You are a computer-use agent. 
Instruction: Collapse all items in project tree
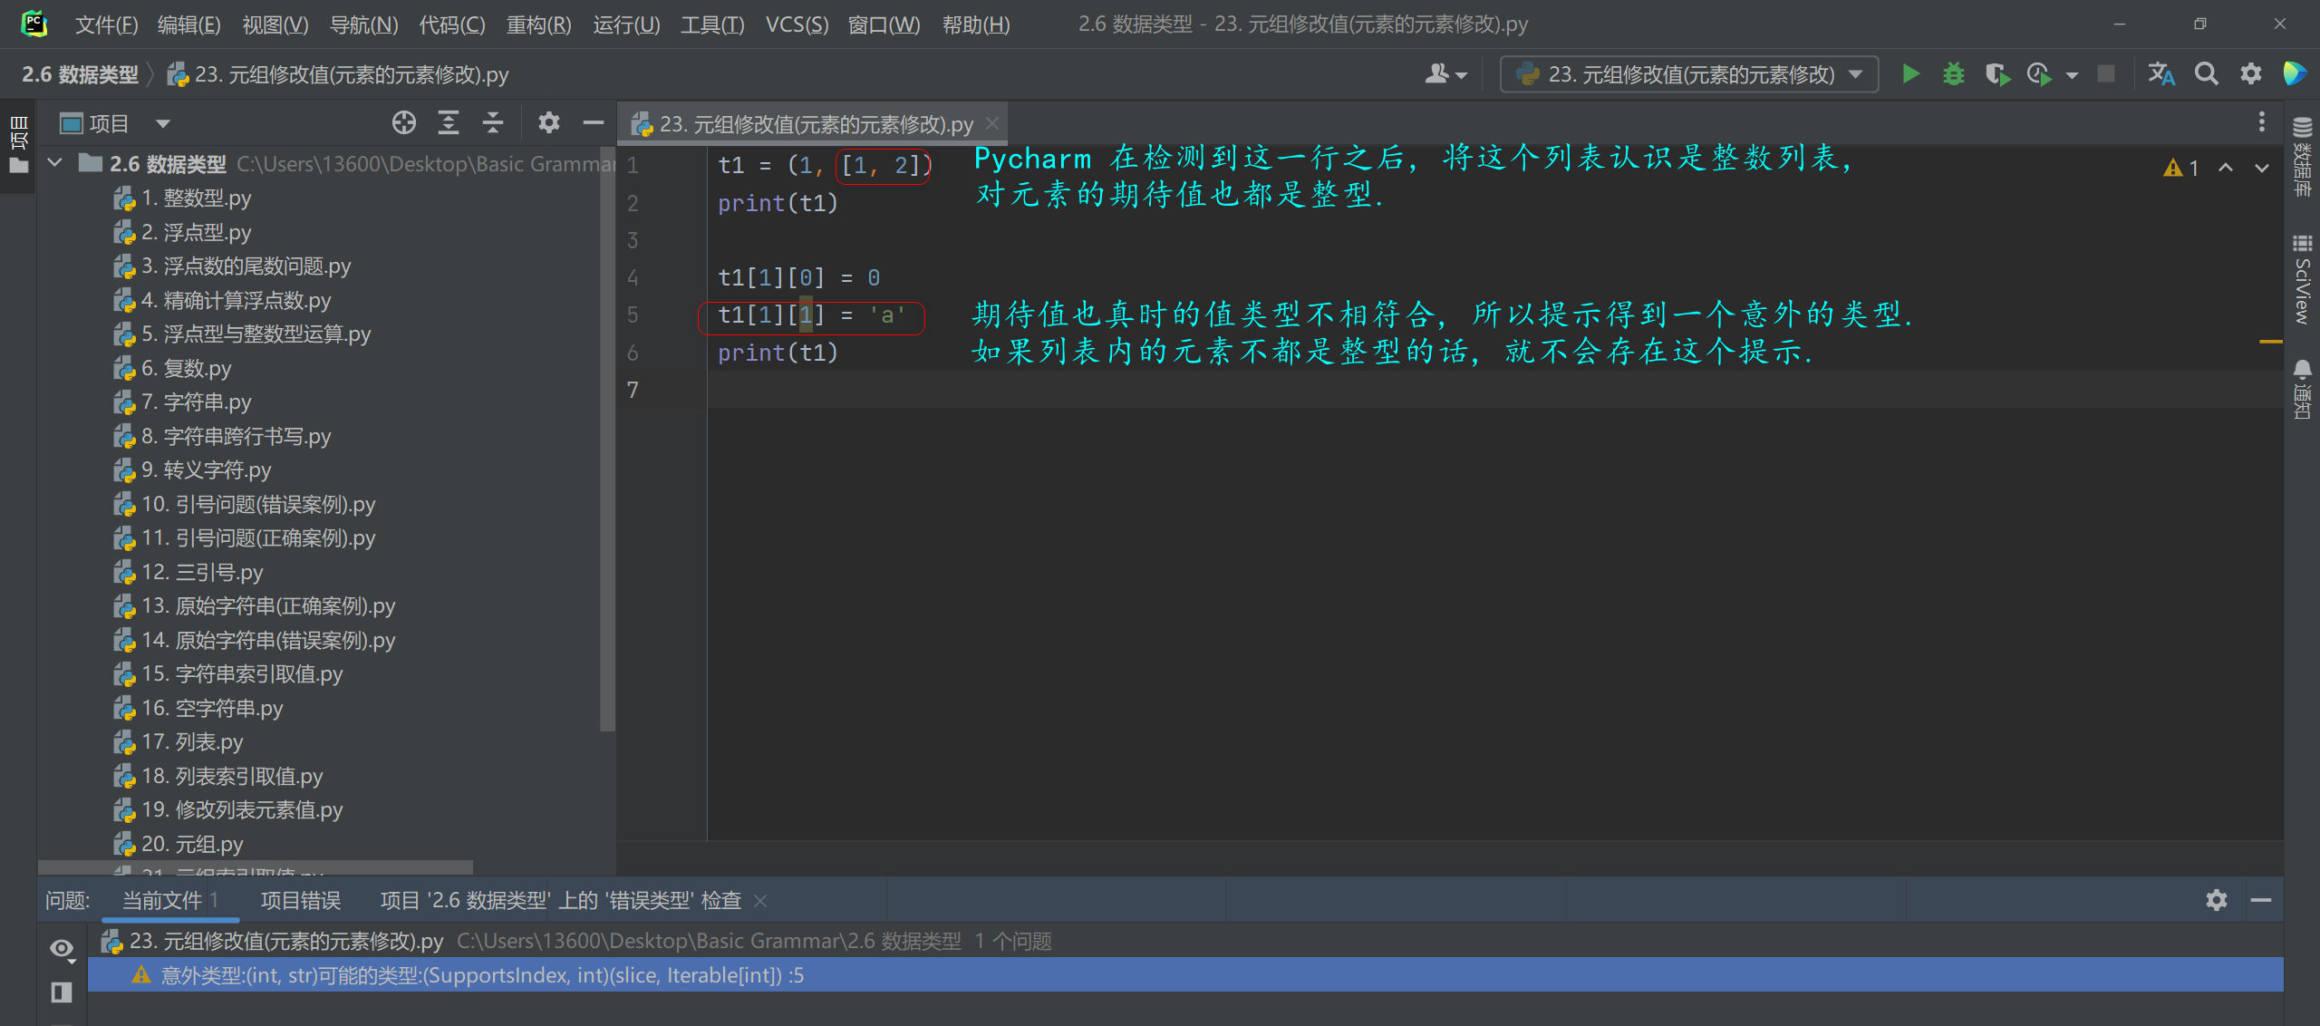(493, 123)
